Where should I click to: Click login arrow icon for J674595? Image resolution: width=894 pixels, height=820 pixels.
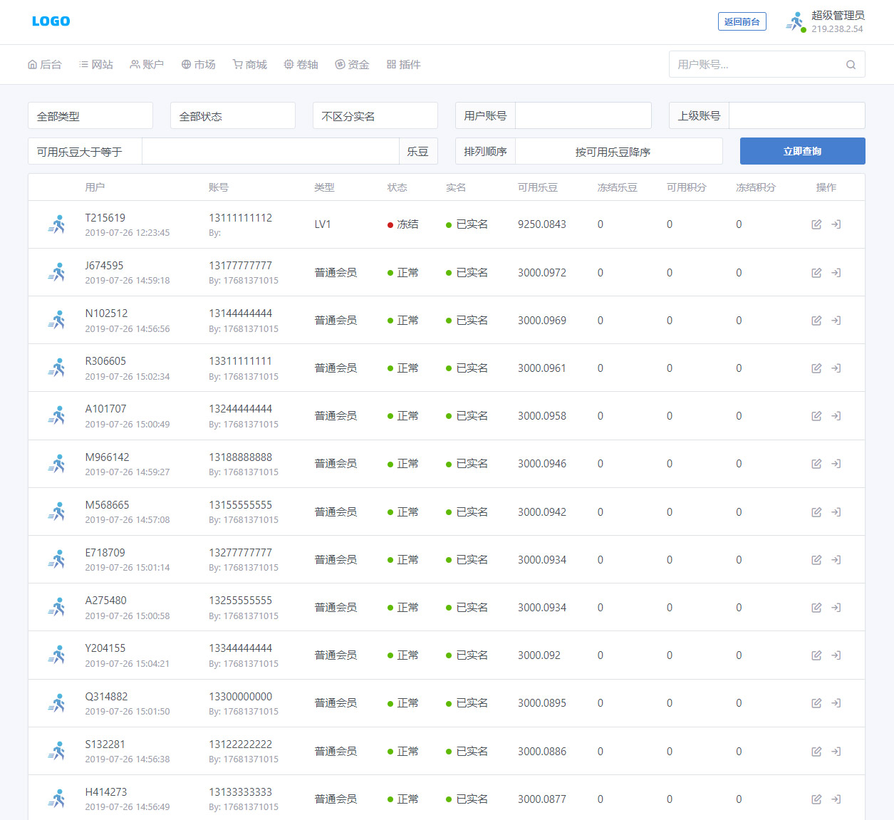tap(836, 273)
